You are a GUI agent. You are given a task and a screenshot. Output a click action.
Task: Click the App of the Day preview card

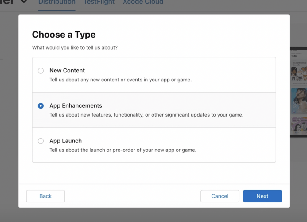click(x=299, y=101)
